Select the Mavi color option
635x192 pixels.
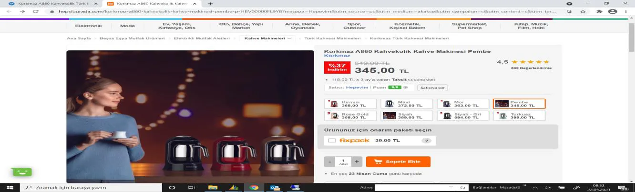(407, 104)
